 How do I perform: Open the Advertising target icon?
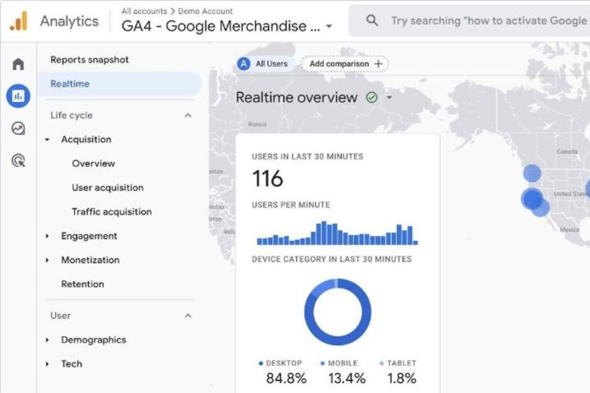click(x=18, y=160)
